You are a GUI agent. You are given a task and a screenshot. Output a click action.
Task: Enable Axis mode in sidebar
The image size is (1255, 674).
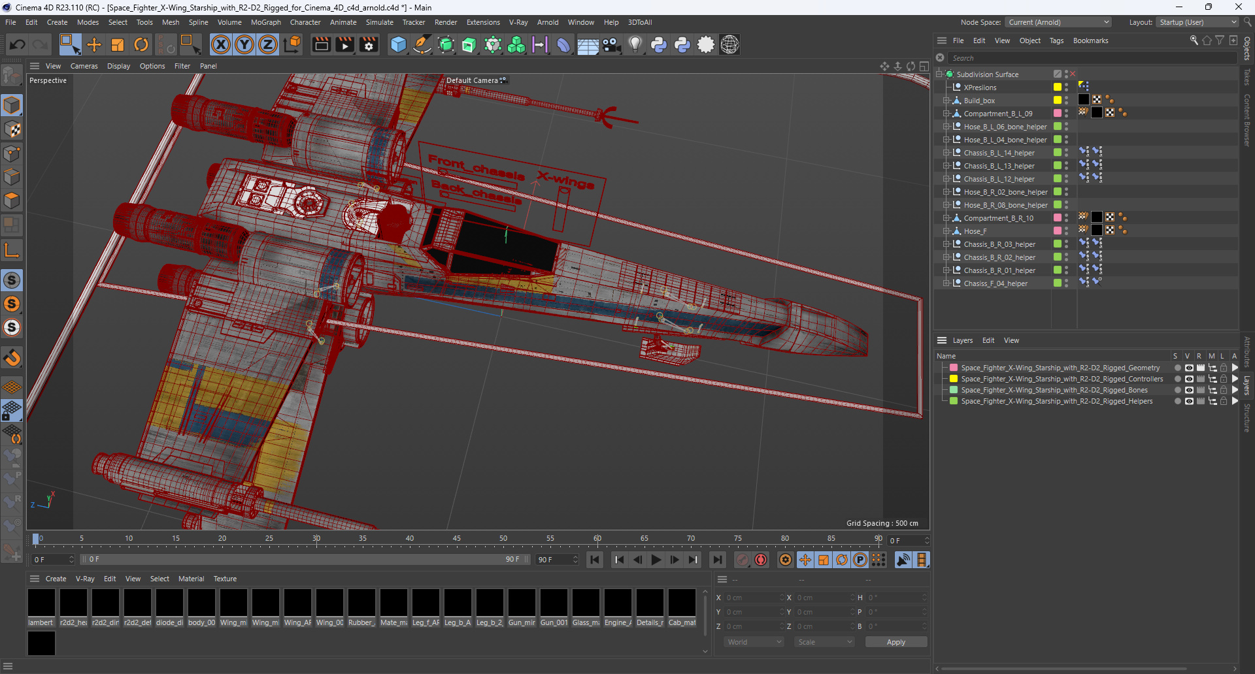pyautogui.click(x=12, y=250)
